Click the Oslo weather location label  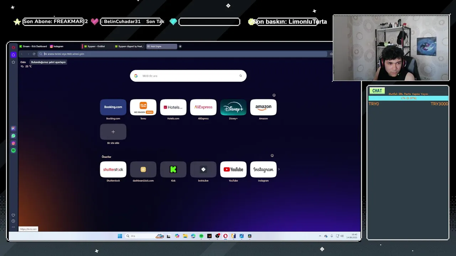[x=23, y=62]
